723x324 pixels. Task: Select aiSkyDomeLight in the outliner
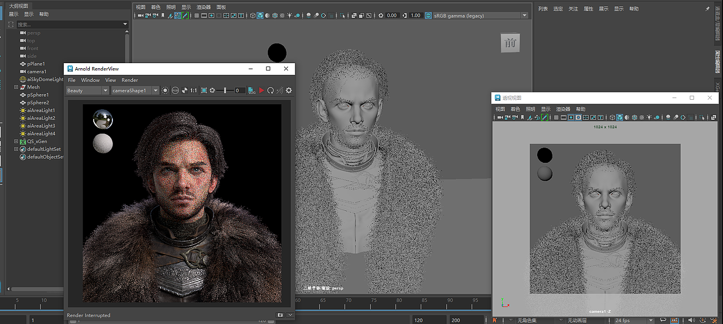pos(45,79)
